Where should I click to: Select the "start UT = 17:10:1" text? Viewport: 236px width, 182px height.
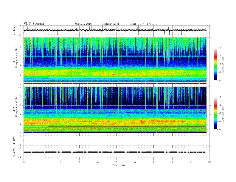[144, 24]
